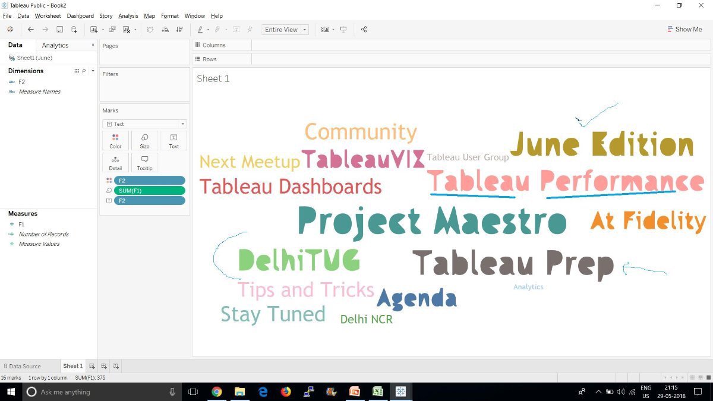Click the Show mark labels icon
713x401 pixels.
[x=236, y=29]
